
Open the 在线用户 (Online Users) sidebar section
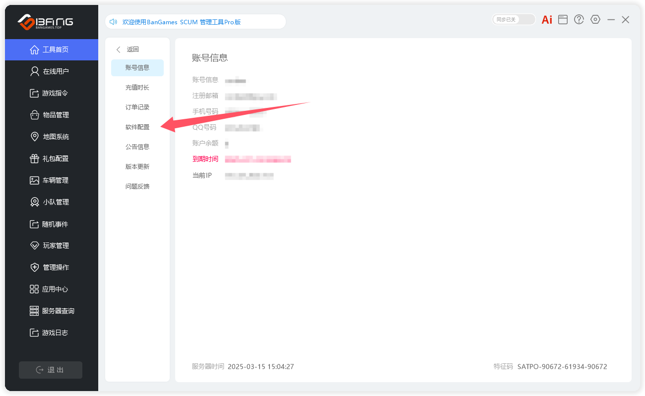coord(51,71)
